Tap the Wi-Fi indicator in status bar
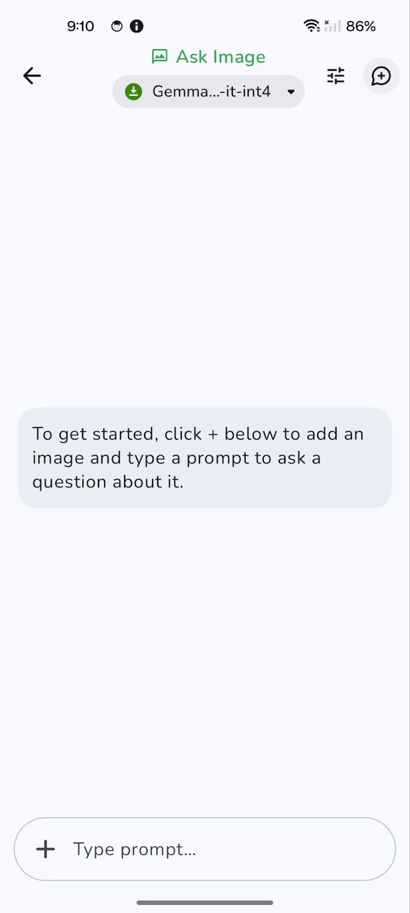Screen dimensions: 410x913 click(x=311, y=26)
